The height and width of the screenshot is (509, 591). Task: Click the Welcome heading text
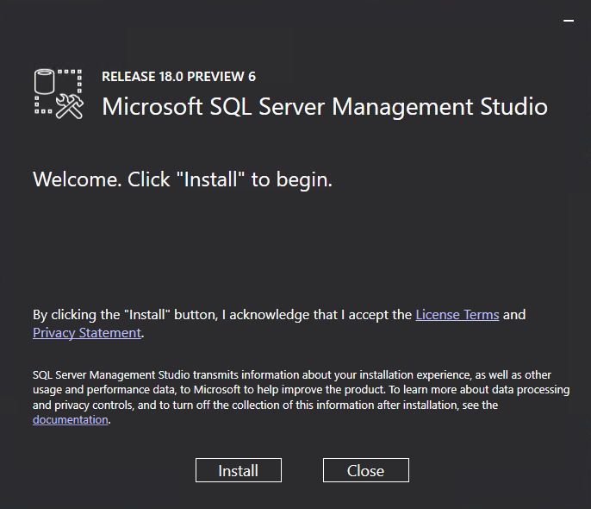183,179
